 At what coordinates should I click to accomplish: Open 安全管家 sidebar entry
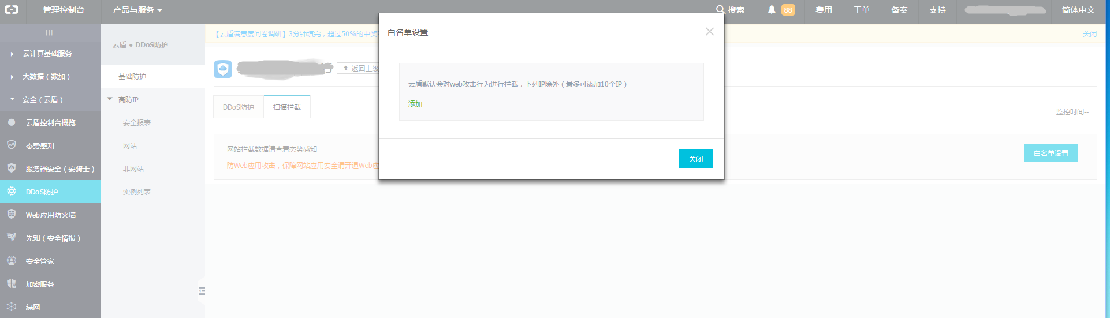click(x=40, y=261)
